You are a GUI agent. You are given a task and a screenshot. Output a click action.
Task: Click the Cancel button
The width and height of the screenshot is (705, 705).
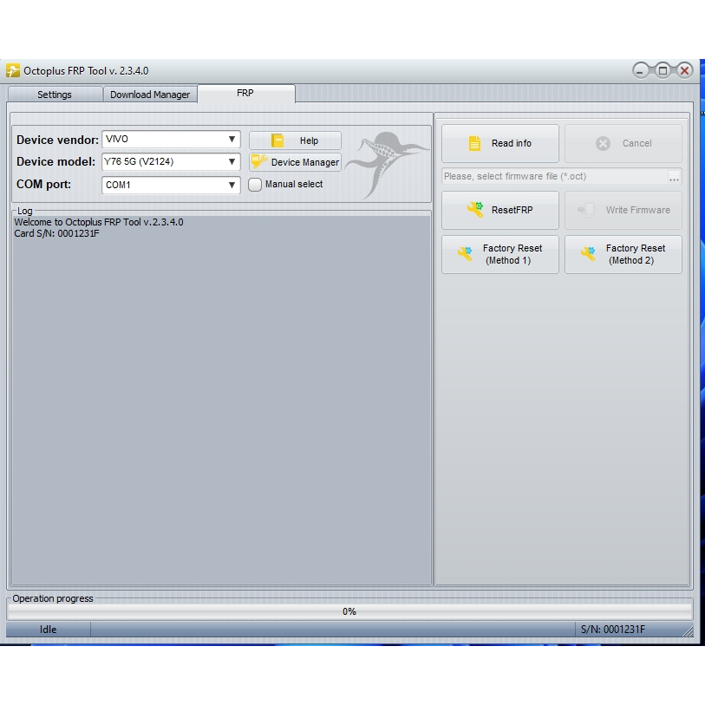[x=623, y=144]
